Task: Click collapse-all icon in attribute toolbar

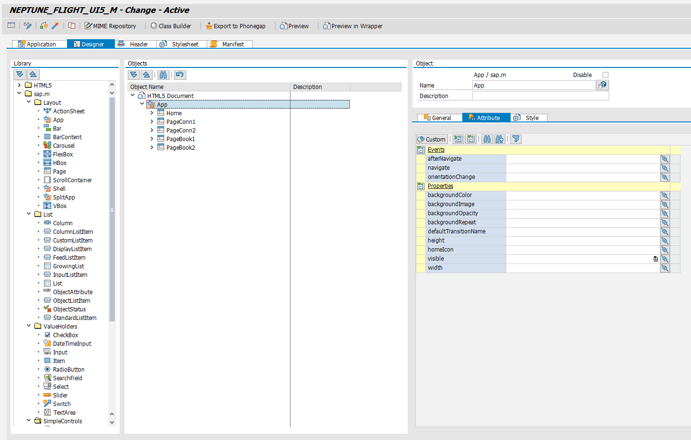Action: (x=471, y=139)
